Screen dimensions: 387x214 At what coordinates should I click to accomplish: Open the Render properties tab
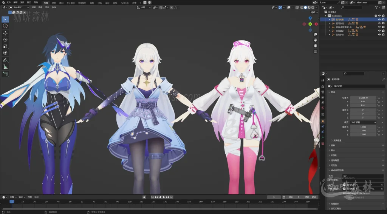point(323,86)
